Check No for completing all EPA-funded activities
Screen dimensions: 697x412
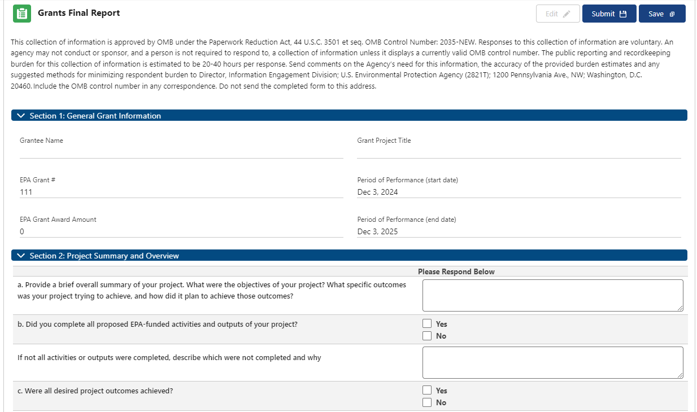(428, 336)
